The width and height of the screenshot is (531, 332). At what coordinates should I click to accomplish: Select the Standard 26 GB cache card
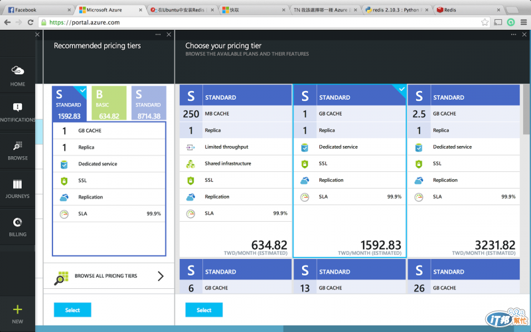point(463,276)
